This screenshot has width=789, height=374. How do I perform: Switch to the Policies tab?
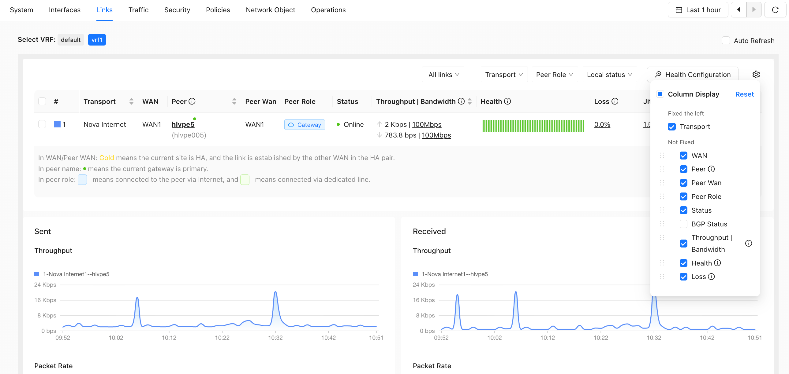[x=218, y=10]
